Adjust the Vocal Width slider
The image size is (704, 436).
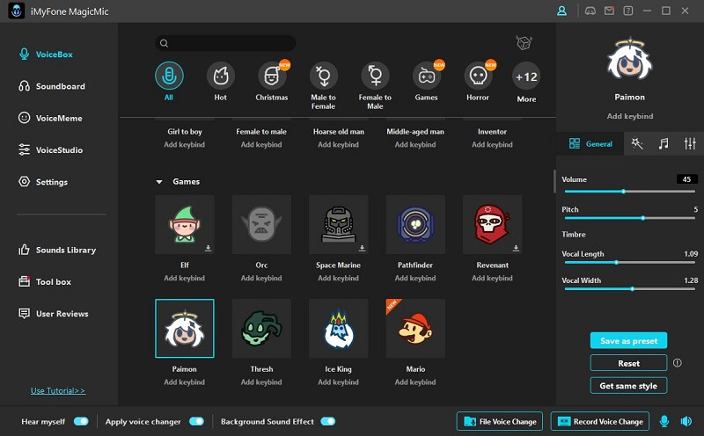click(x=630, y=289)
